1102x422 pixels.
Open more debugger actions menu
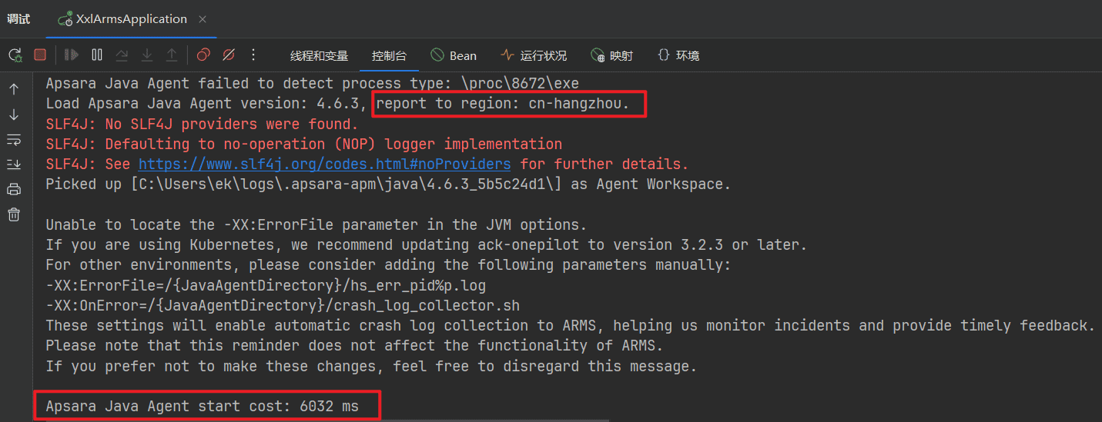[x=253, y=55]
